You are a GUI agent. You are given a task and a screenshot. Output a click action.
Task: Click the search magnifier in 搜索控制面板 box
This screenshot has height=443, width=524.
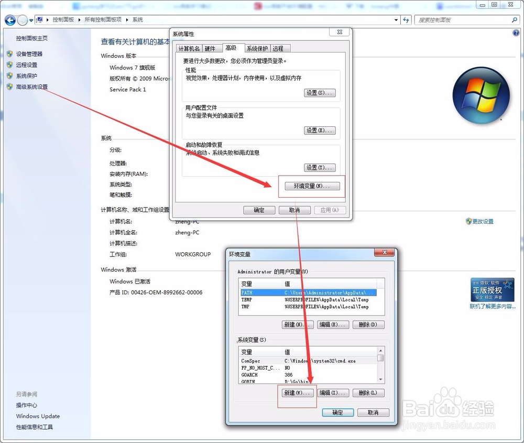tap(515, 19)
